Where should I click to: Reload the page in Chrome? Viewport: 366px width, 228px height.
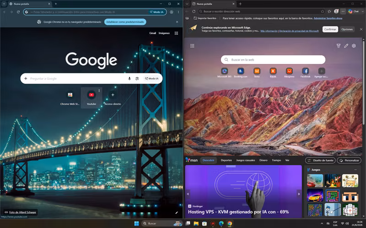(18, 12)
